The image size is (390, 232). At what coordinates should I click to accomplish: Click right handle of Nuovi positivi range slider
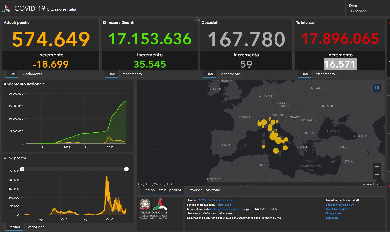click(126, 169)
